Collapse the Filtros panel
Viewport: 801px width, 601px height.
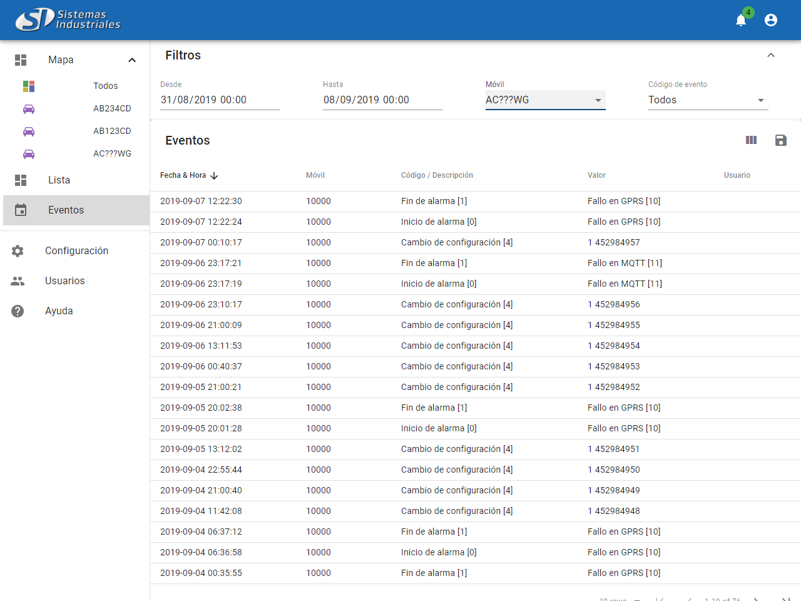(771, 55)
